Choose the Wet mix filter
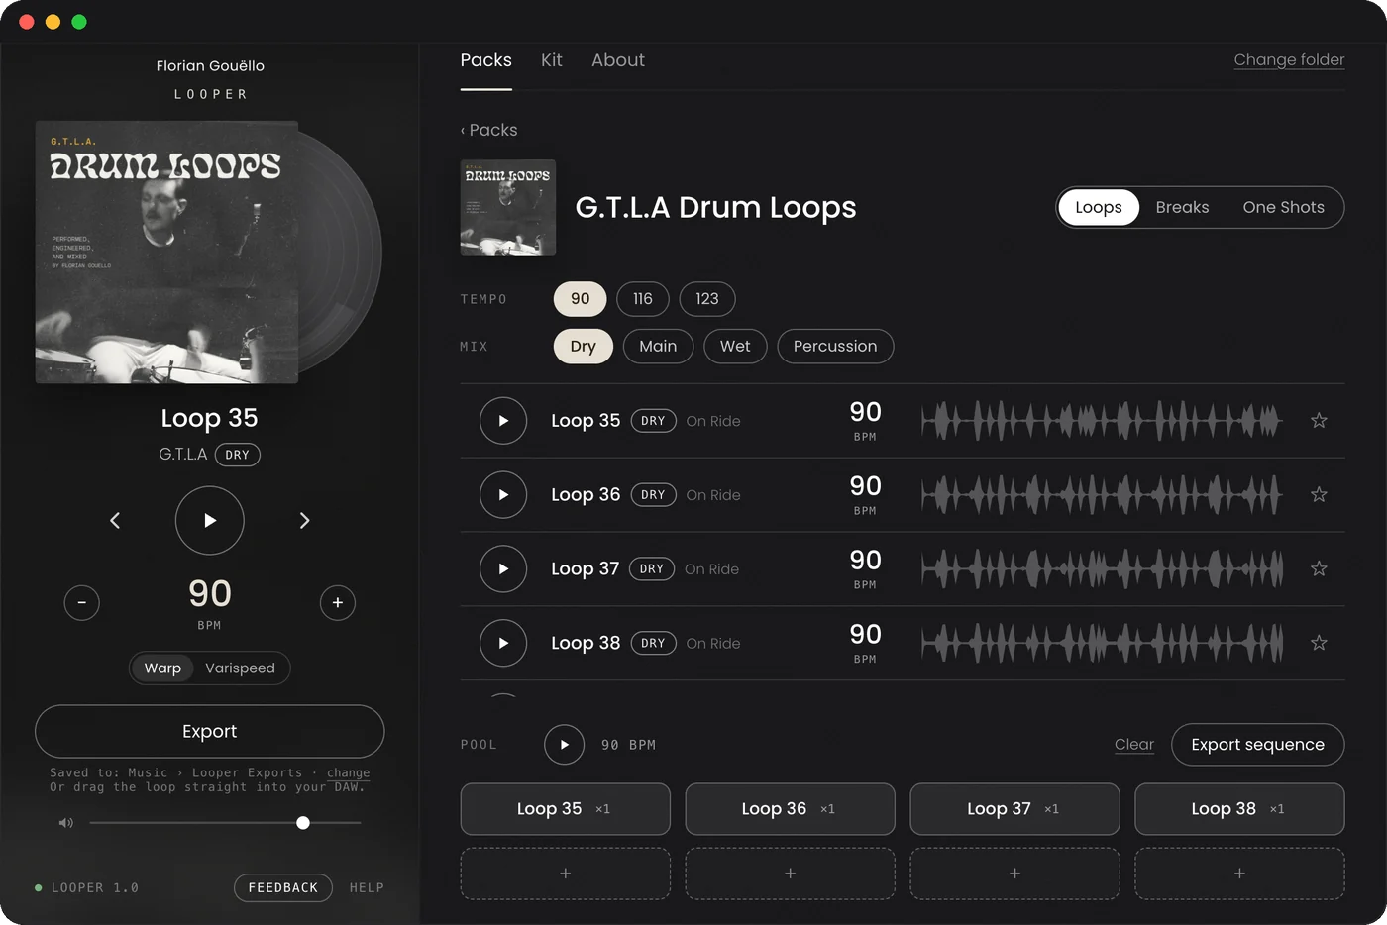 coord(735,347)
